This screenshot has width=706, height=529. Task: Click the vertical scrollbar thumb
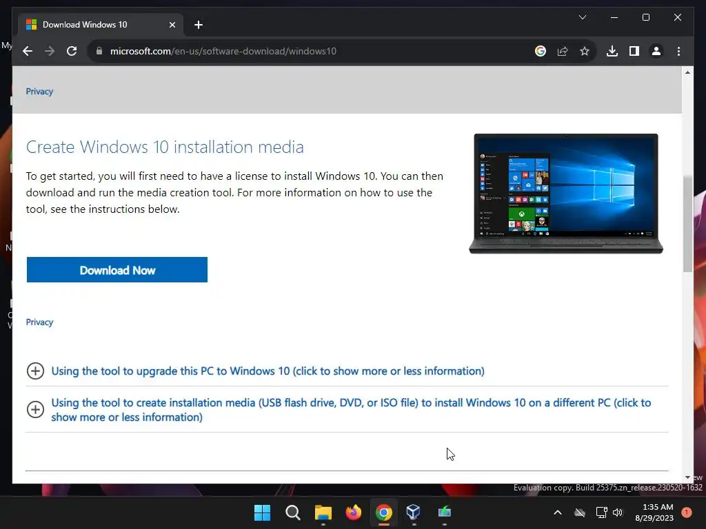tap(687, 224)
